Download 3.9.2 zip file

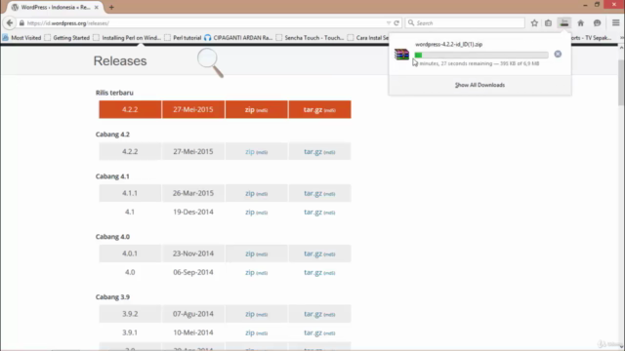tap(250, 314)
